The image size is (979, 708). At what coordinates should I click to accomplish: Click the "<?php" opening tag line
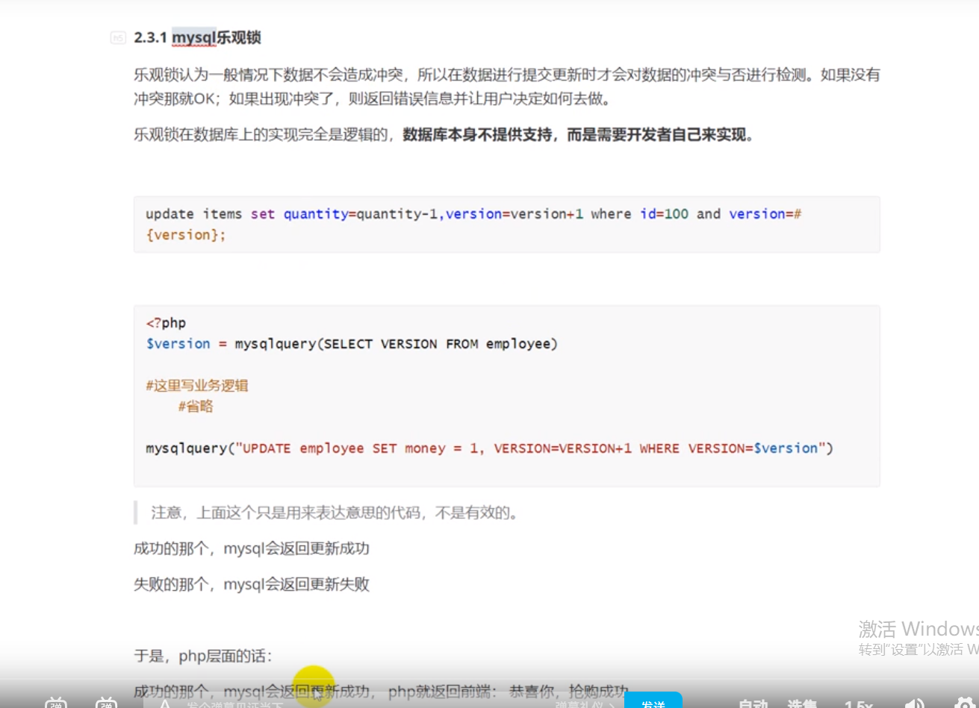166,323
